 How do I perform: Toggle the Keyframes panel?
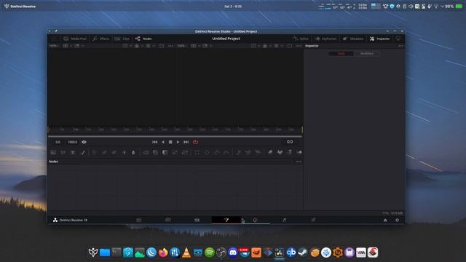click(325, 39)
